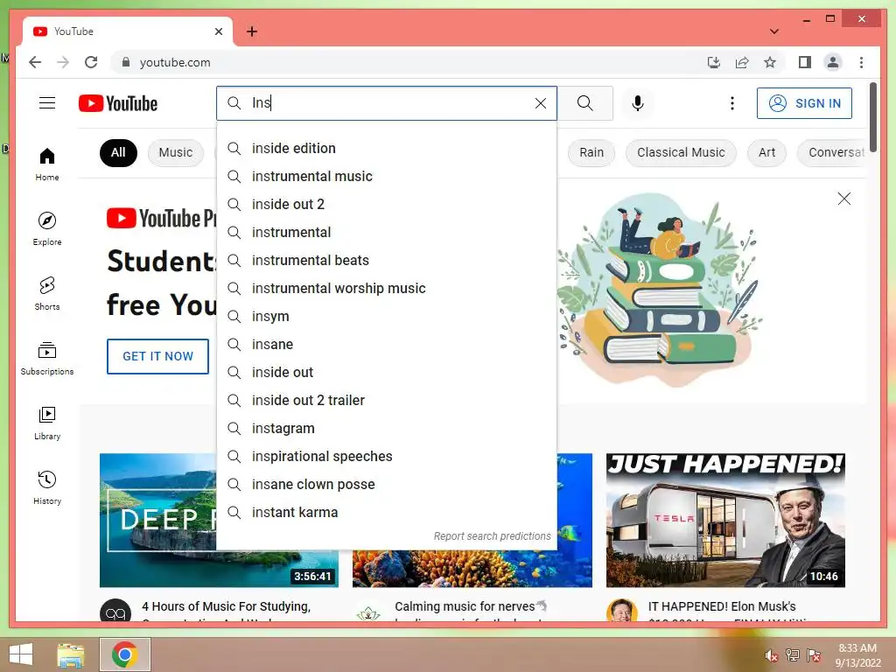896x672 pixels.
Task: Choose suggestion 'inside out'
Action: click(x=386, y=373)
